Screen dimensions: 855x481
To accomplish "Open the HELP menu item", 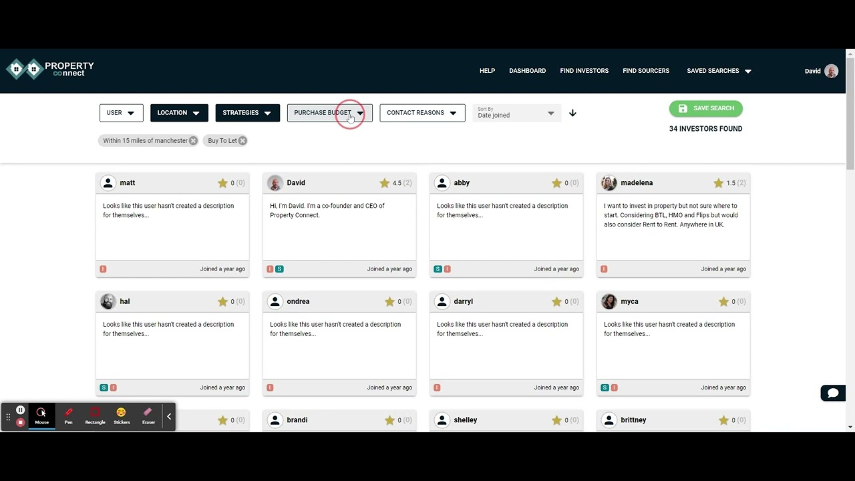I will click(487, 71).
